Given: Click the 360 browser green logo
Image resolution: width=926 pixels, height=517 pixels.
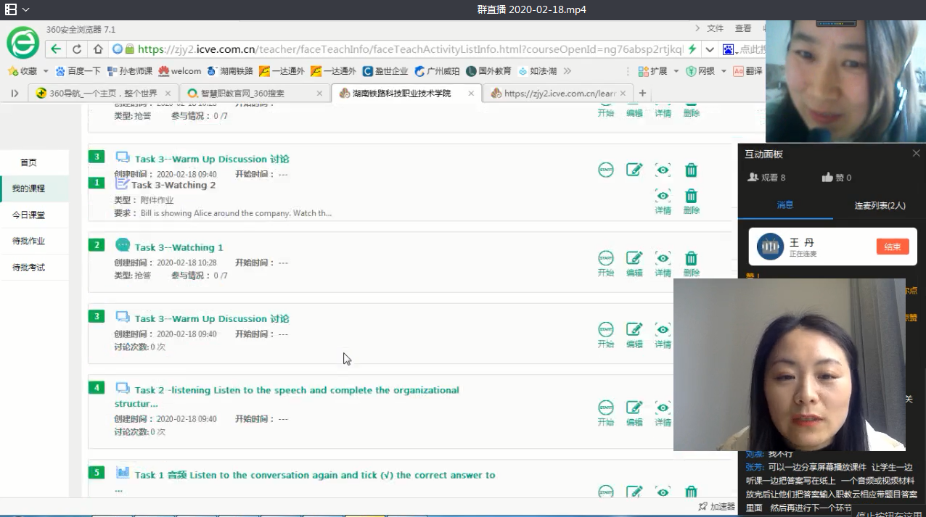Looking at the screenshot, I should pyautogui.click(x=22, y=43).
